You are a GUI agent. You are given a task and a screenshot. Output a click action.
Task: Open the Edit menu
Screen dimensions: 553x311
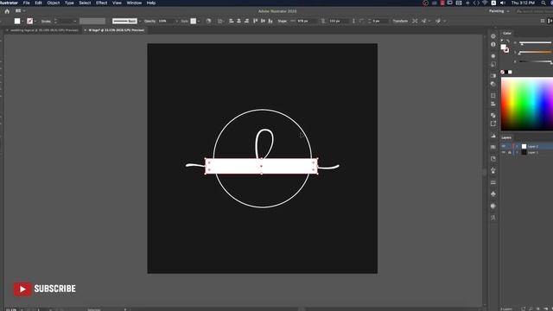[38, 3]
